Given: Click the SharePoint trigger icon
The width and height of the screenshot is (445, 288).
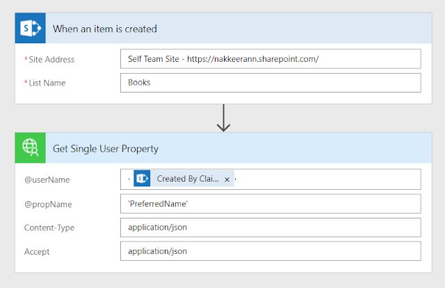Looking at the screenshot, I should tap(31, 28).
